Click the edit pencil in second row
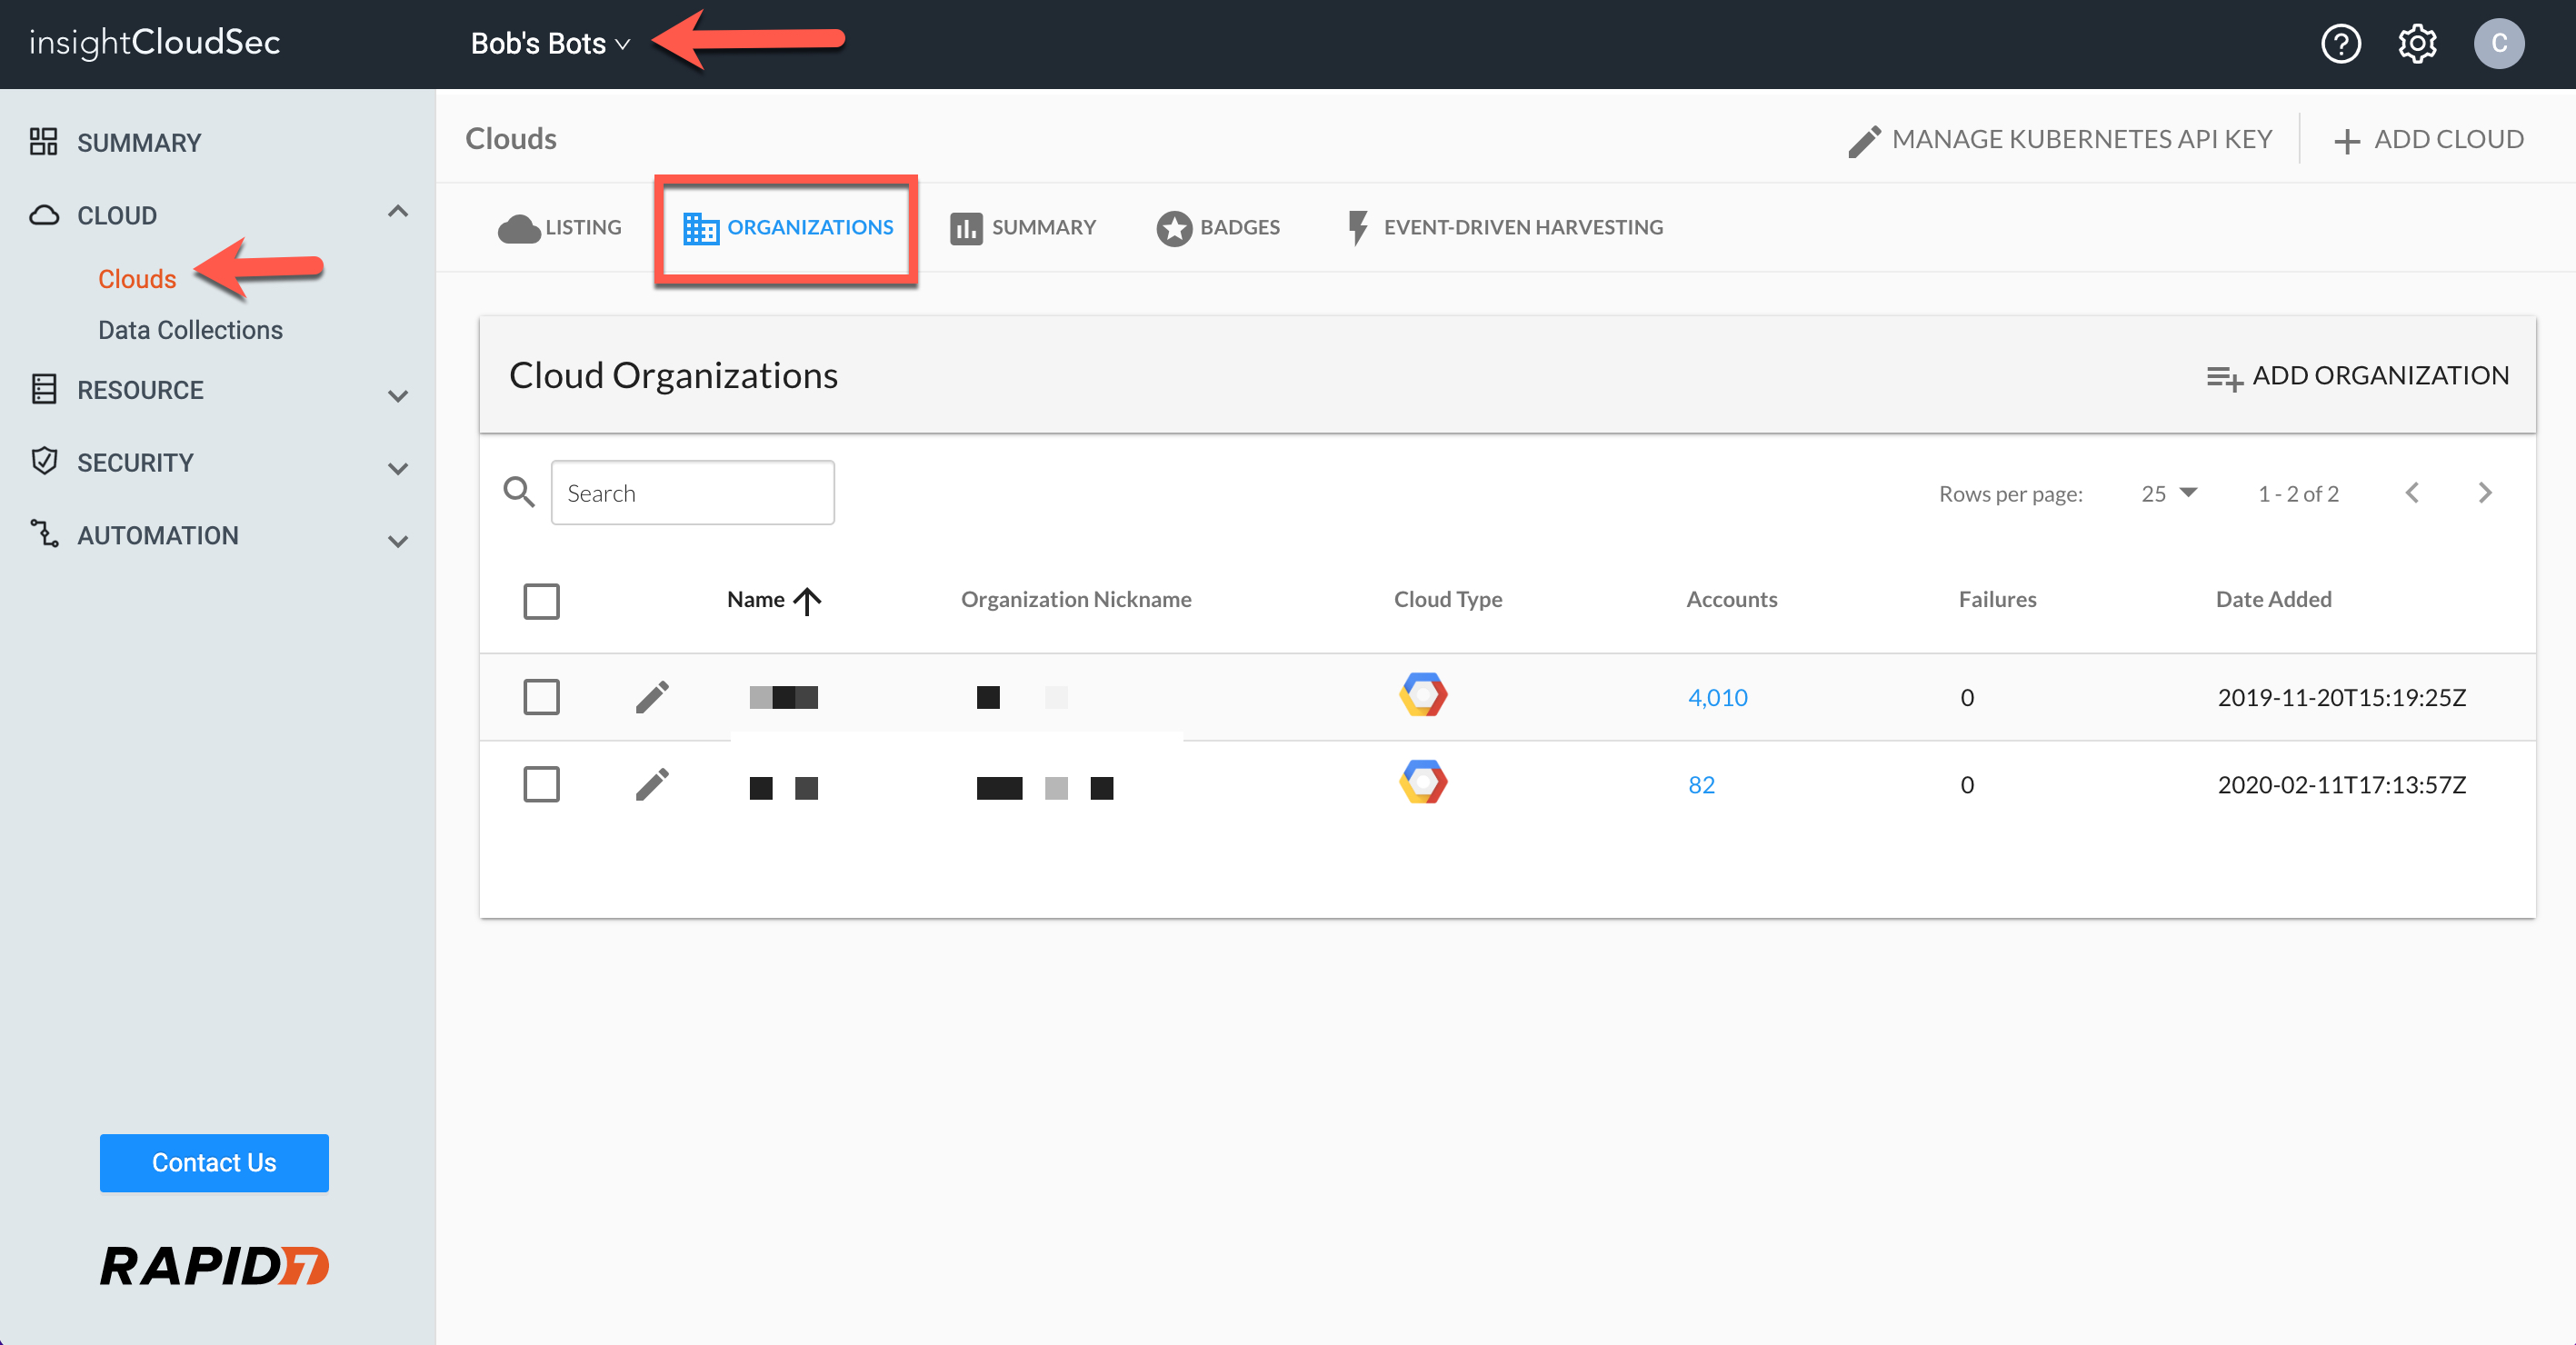 coord(652,785)
